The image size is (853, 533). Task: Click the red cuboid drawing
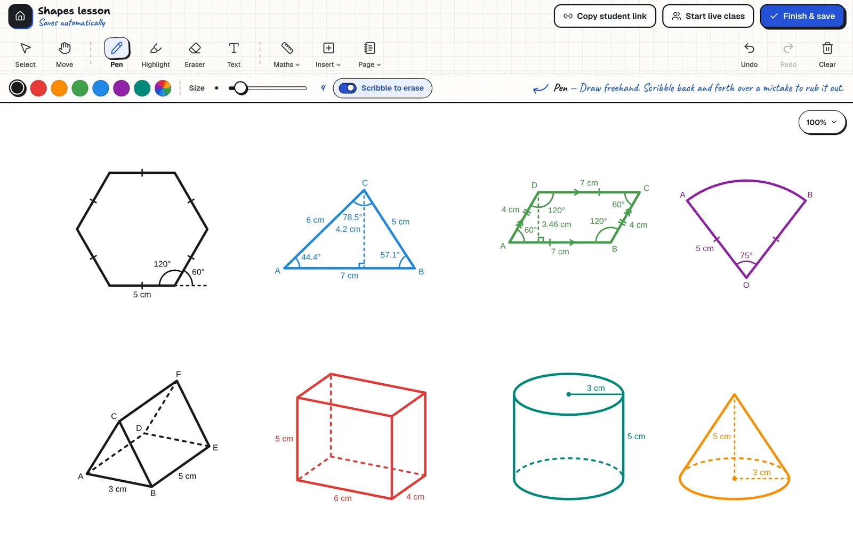pos(361,437)
